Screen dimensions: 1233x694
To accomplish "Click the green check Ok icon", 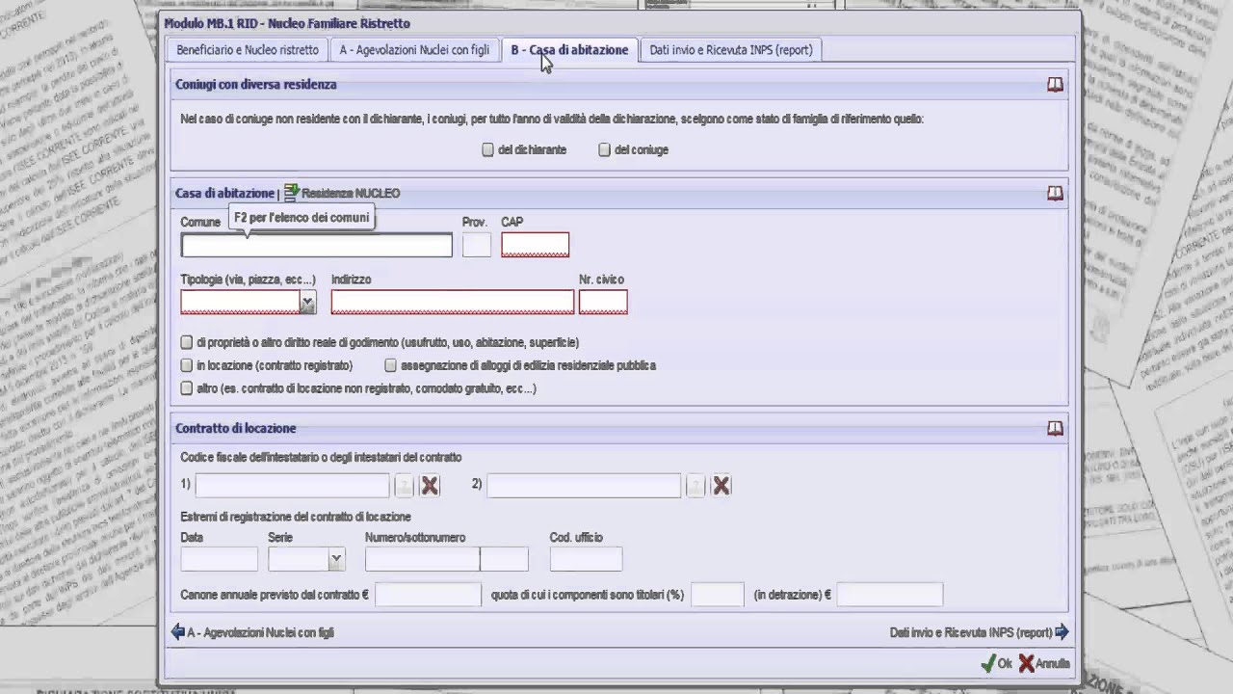I will (987, 663).
